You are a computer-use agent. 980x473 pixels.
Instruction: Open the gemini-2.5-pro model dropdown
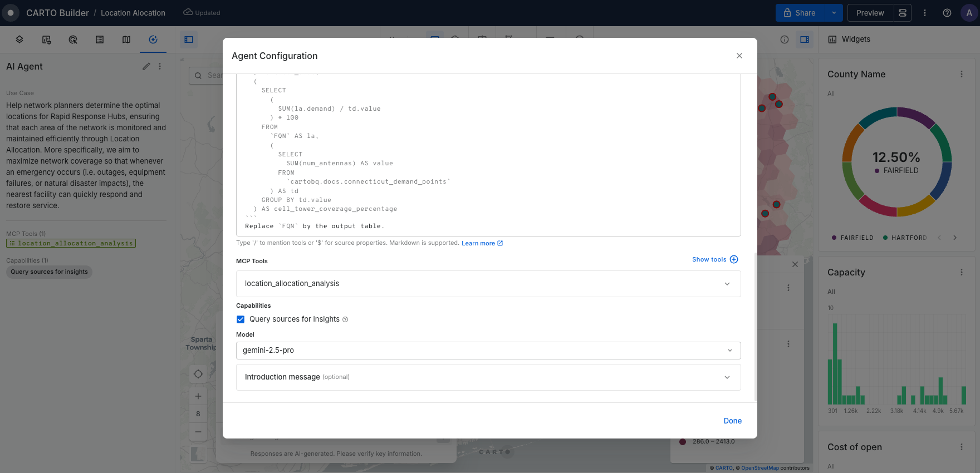(488, 351)
